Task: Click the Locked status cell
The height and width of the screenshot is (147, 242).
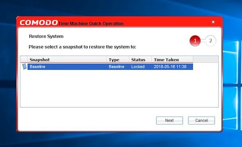Action: (138, 67)
